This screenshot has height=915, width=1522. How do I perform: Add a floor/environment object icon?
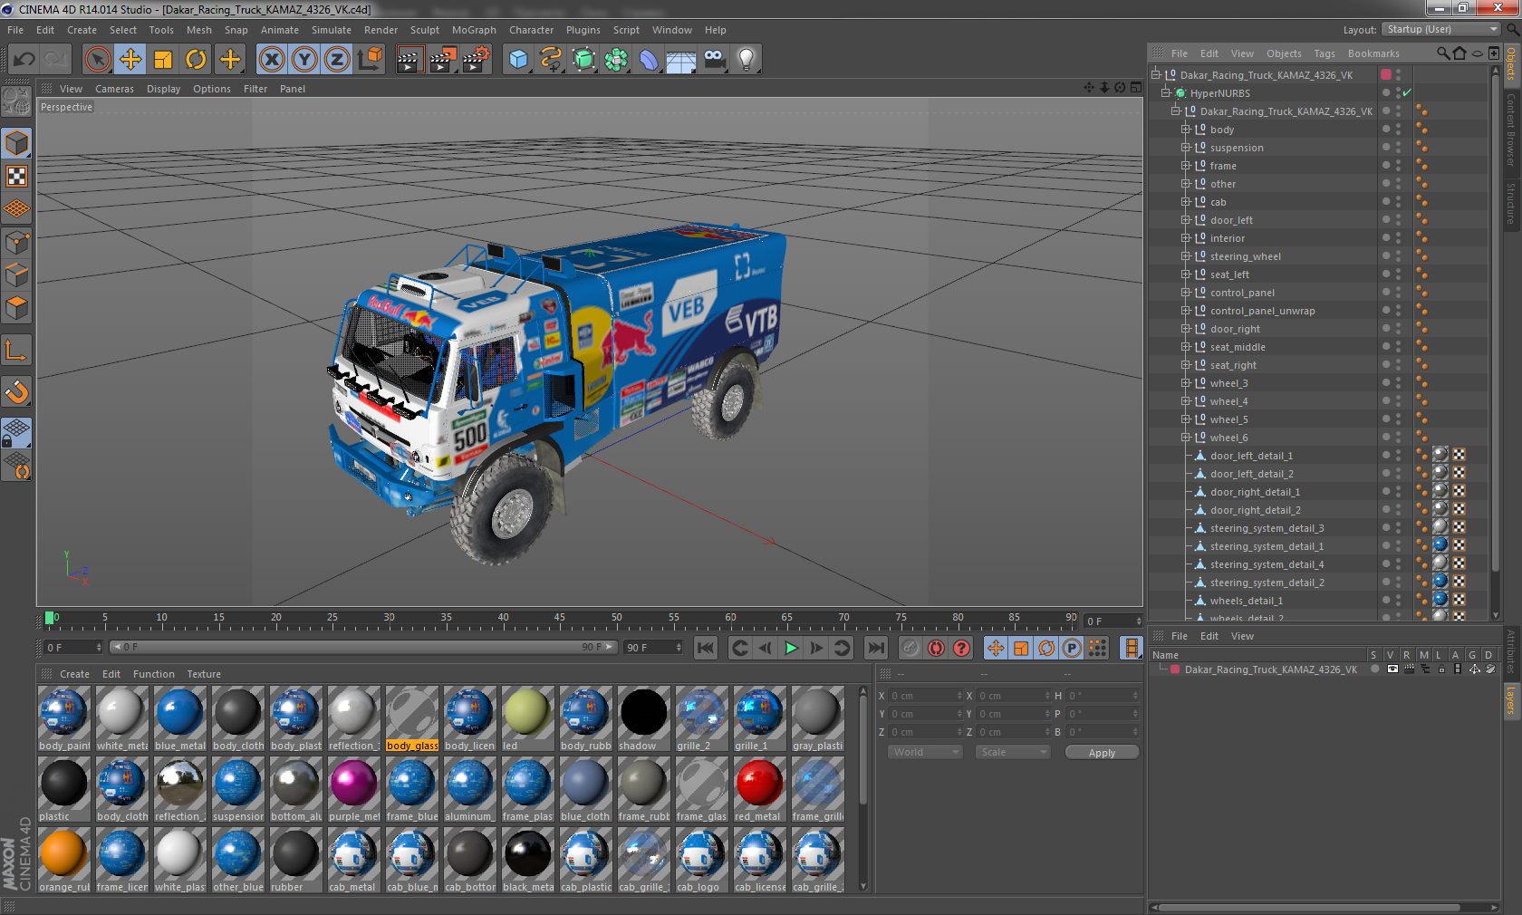click(x=681, y=60)
